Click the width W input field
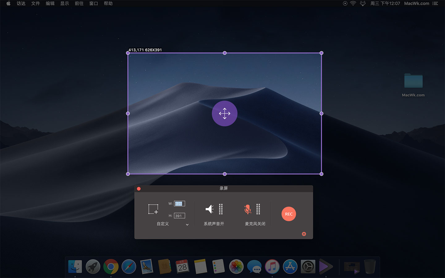The height and width of the screenshot is (278, 445). coord(179,204)
